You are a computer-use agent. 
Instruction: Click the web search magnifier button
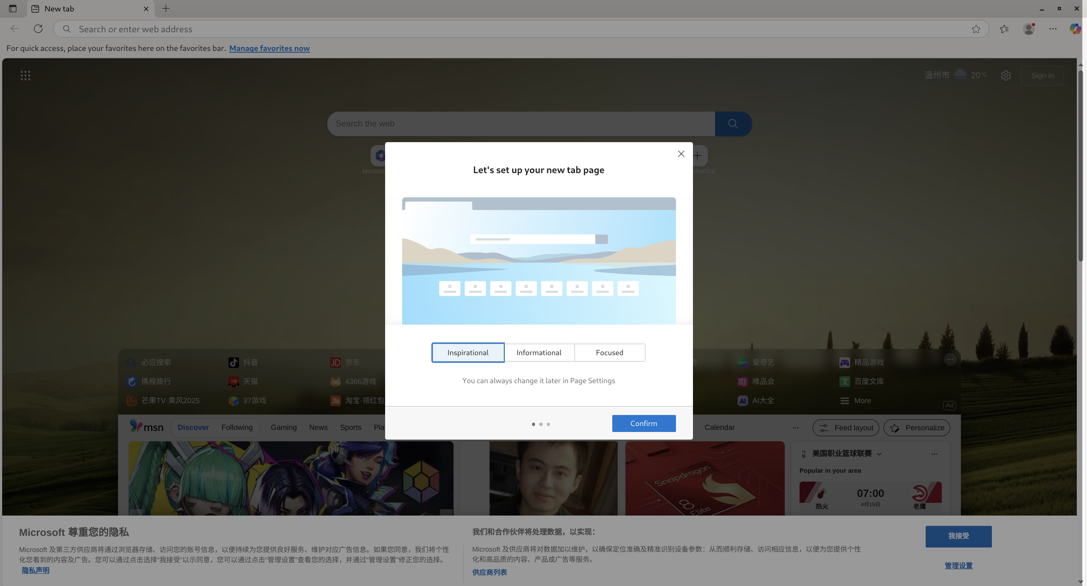[x=733, y=123]
